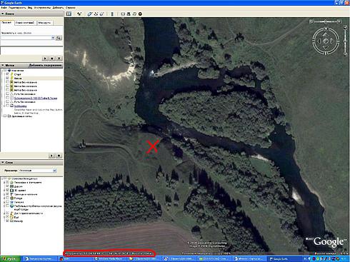Click the Email view envelope icon
This screenshot has width=350, height=262.
[123, 14]
